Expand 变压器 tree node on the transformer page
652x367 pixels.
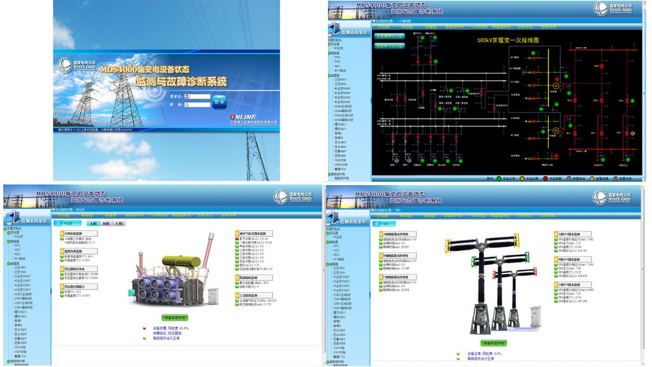8,232
